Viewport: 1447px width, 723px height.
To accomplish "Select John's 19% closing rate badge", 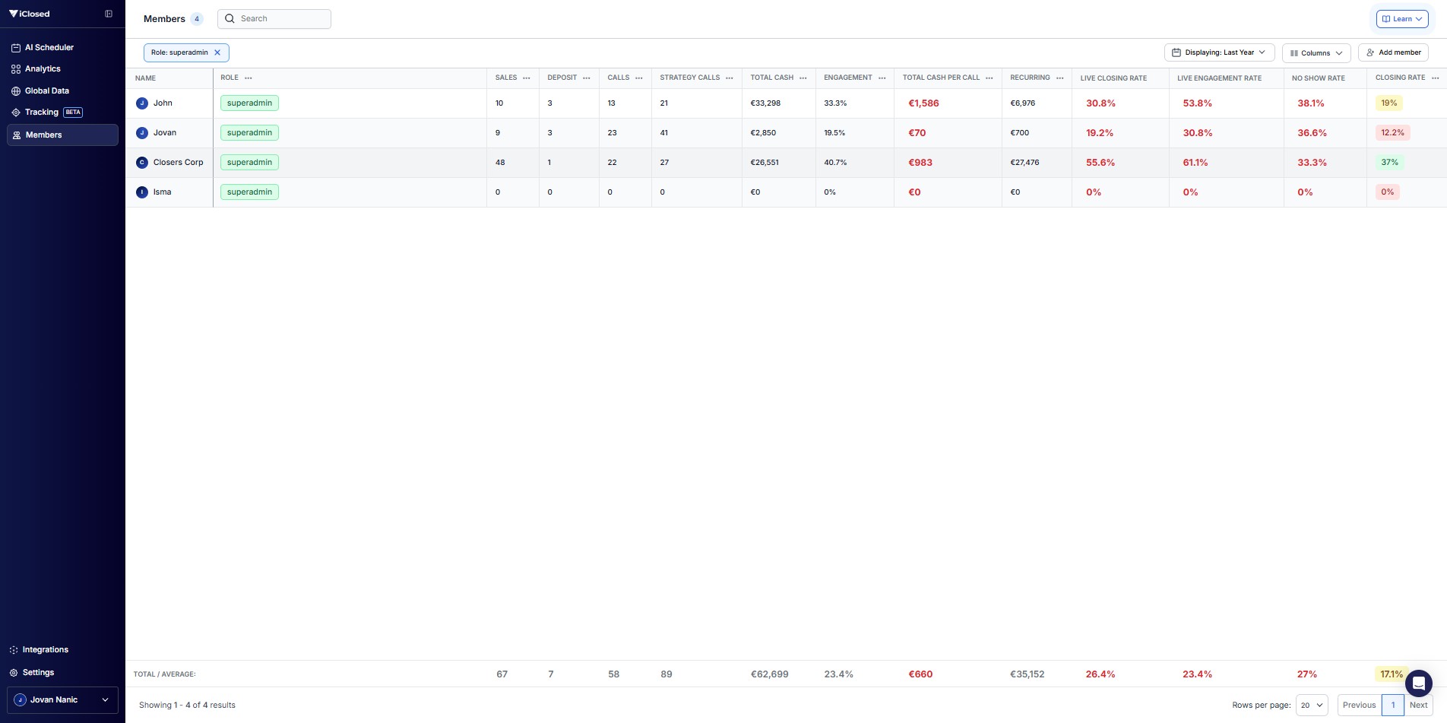I will (1389, 103).
